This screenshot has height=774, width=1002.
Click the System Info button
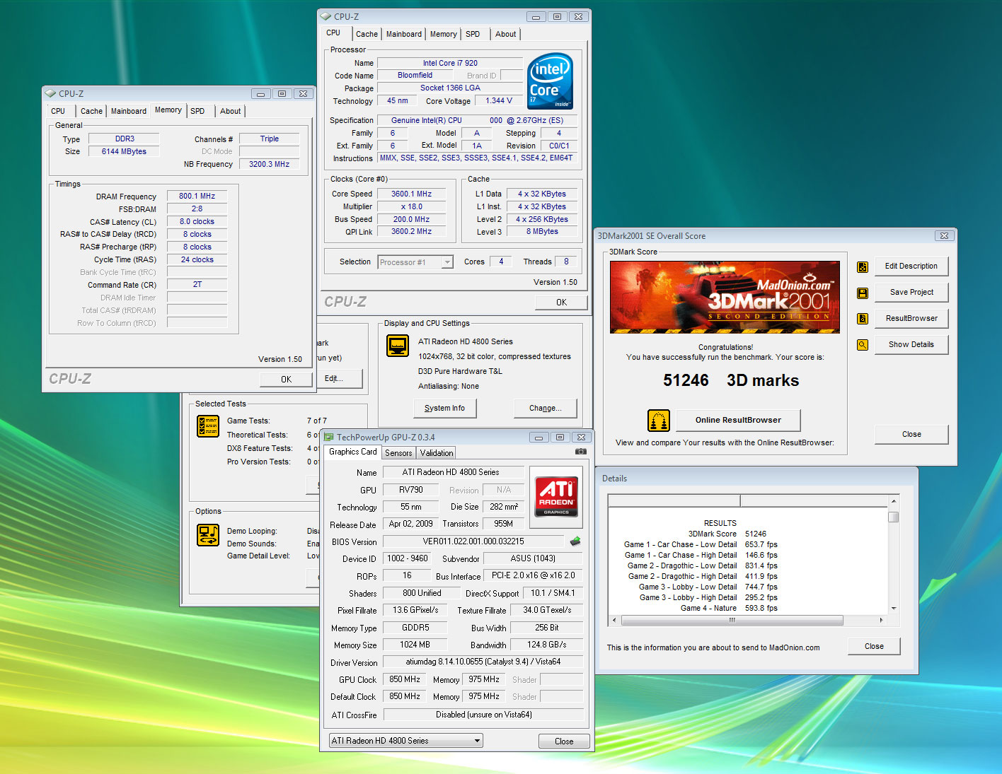pyautogui.click(x=444, y=409)
